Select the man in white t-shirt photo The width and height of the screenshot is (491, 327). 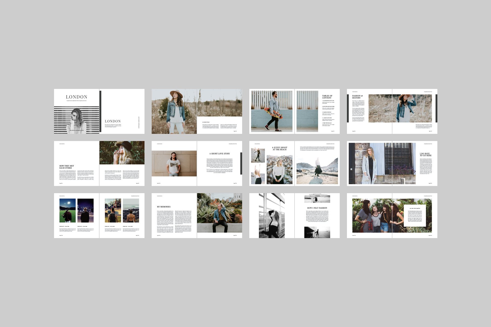174,163
